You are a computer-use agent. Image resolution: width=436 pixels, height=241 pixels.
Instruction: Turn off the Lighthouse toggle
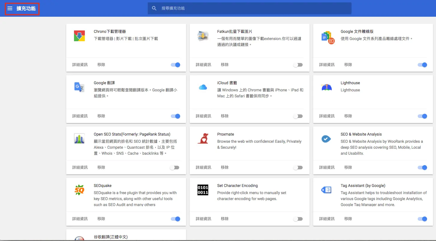point(423,116)
